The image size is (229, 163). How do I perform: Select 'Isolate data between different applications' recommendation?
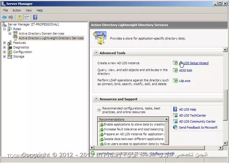pos(132,139)
